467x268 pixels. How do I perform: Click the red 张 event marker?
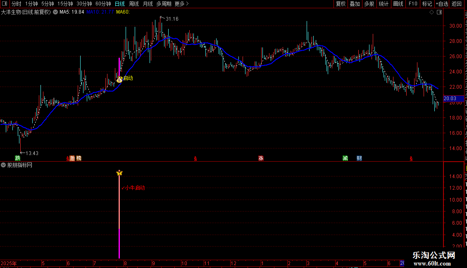261,158
